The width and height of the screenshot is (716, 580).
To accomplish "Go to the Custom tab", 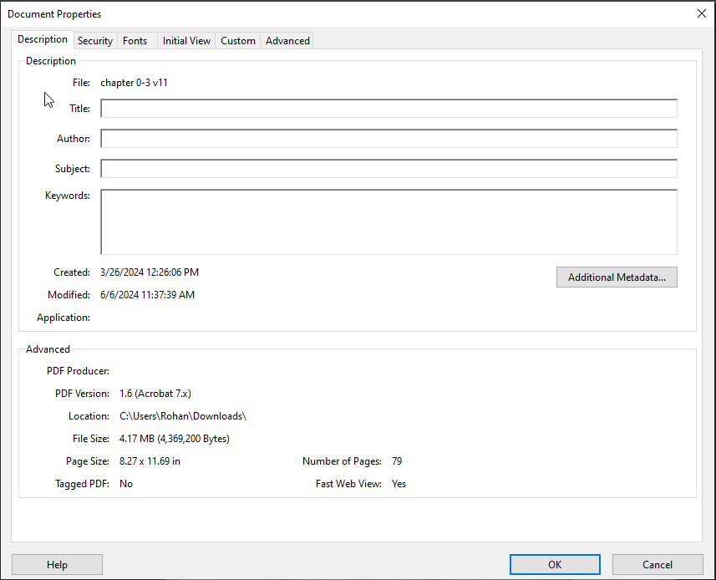I will (x=238, y=41).
